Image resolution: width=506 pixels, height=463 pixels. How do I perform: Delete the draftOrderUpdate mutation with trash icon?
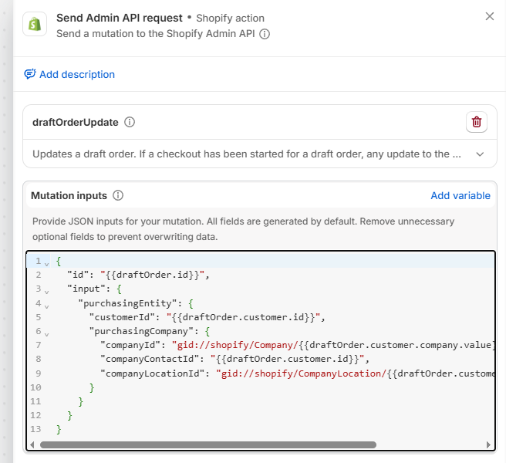[477, 122]
